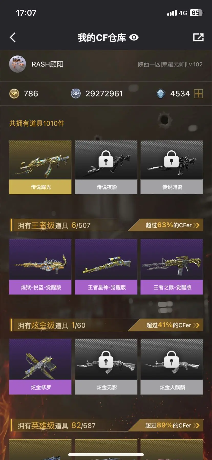
Task: Expand 王者级 section via 超过63% arrow
Action: pos(197,225)
